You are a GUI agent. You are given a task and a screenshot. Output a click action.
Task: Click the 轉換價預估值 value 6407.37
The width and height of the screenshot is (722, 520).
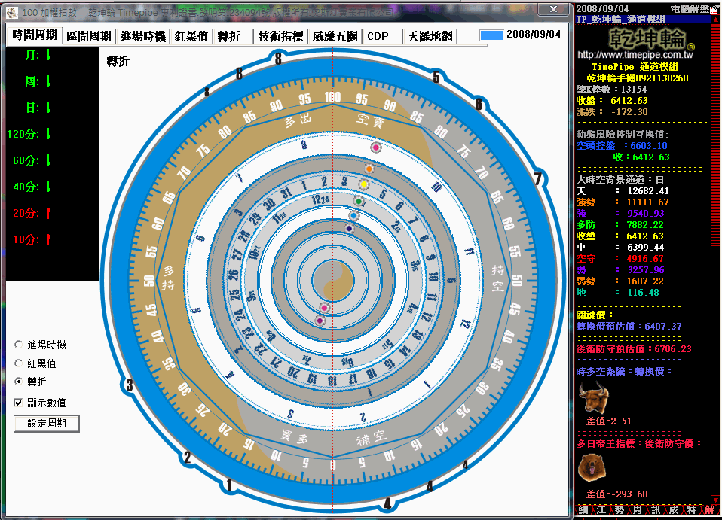(663, 327)
